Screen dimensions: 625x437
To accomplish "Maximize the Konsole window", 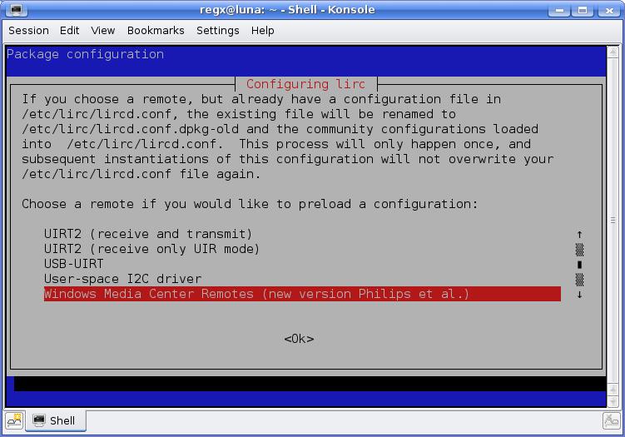I will pyautogui.click(x=583, y=10).
